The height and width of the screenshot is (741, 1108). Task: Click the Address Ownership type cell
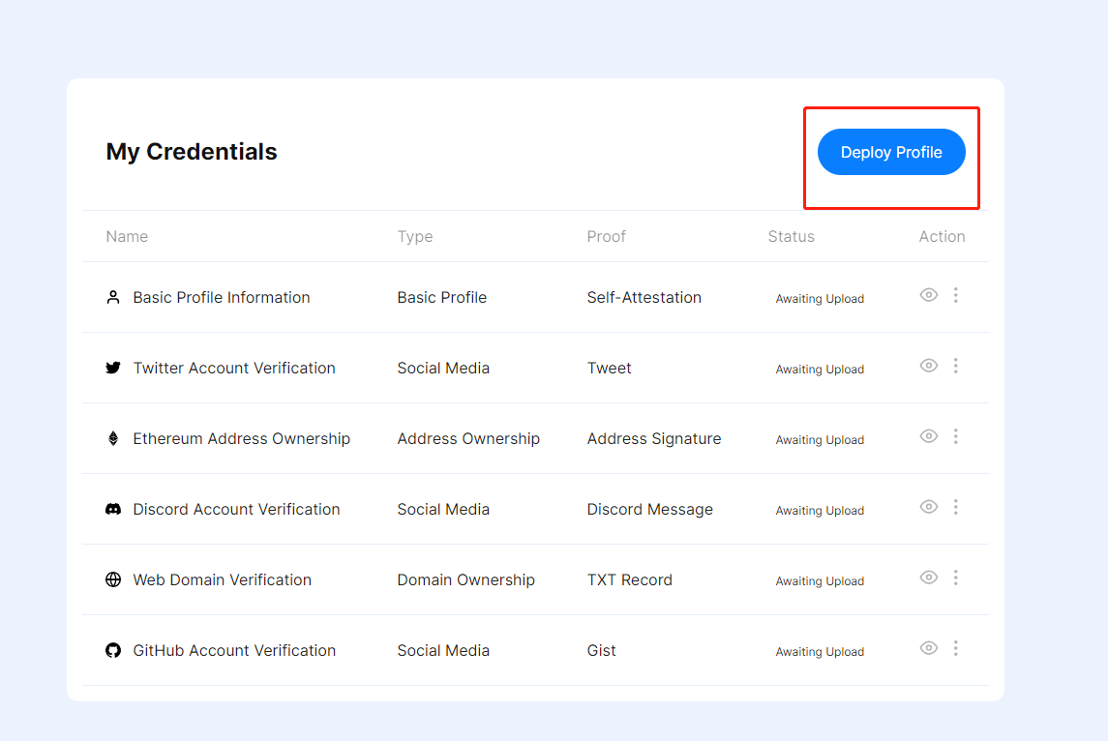(468, 438)
